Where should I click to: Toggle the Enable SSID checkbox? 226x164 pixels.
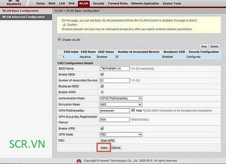102,74
